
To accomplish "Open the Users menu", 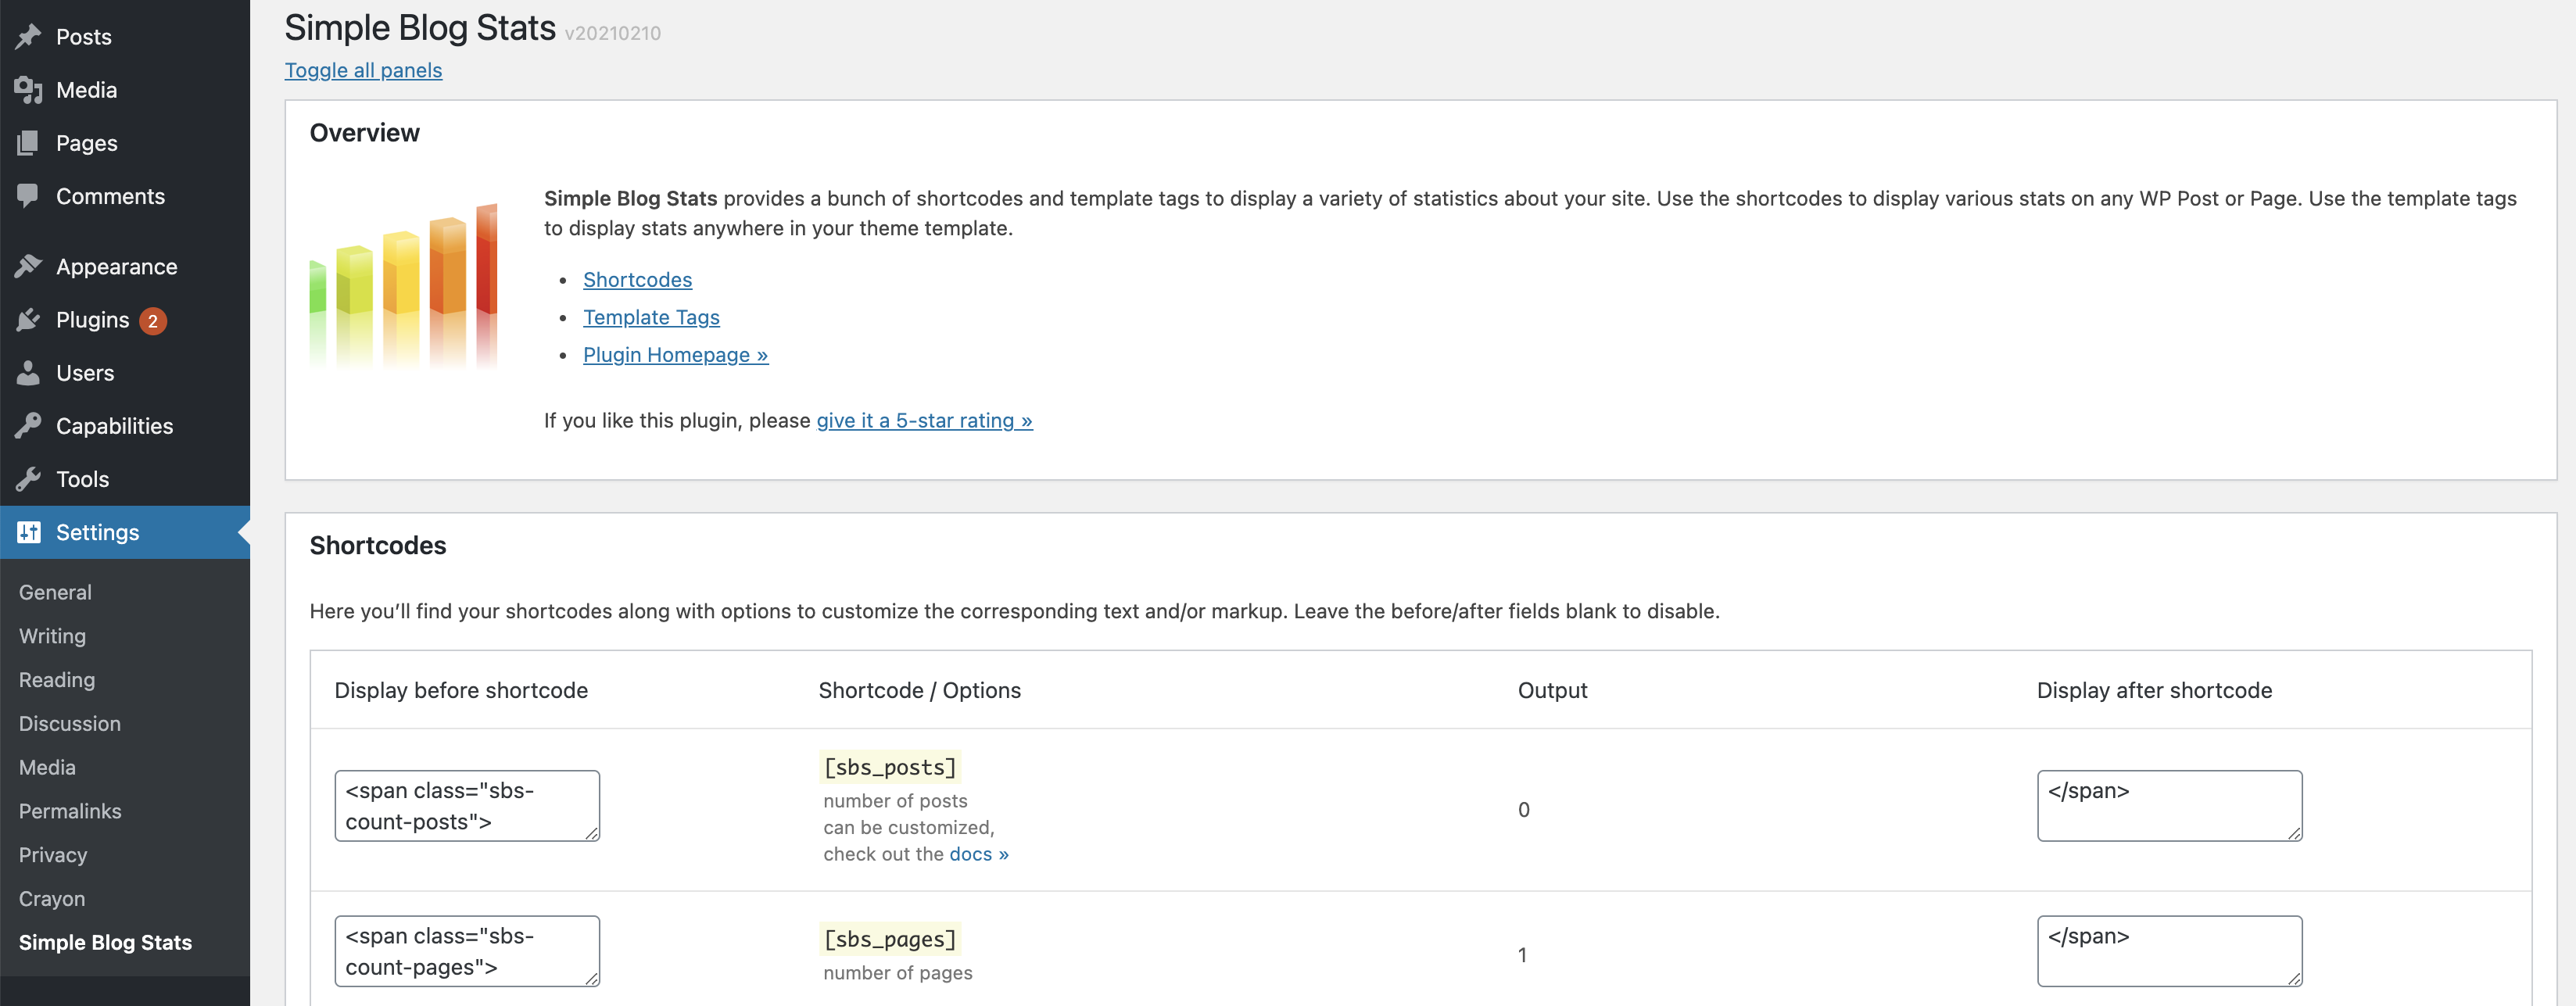I will [125, 373].
